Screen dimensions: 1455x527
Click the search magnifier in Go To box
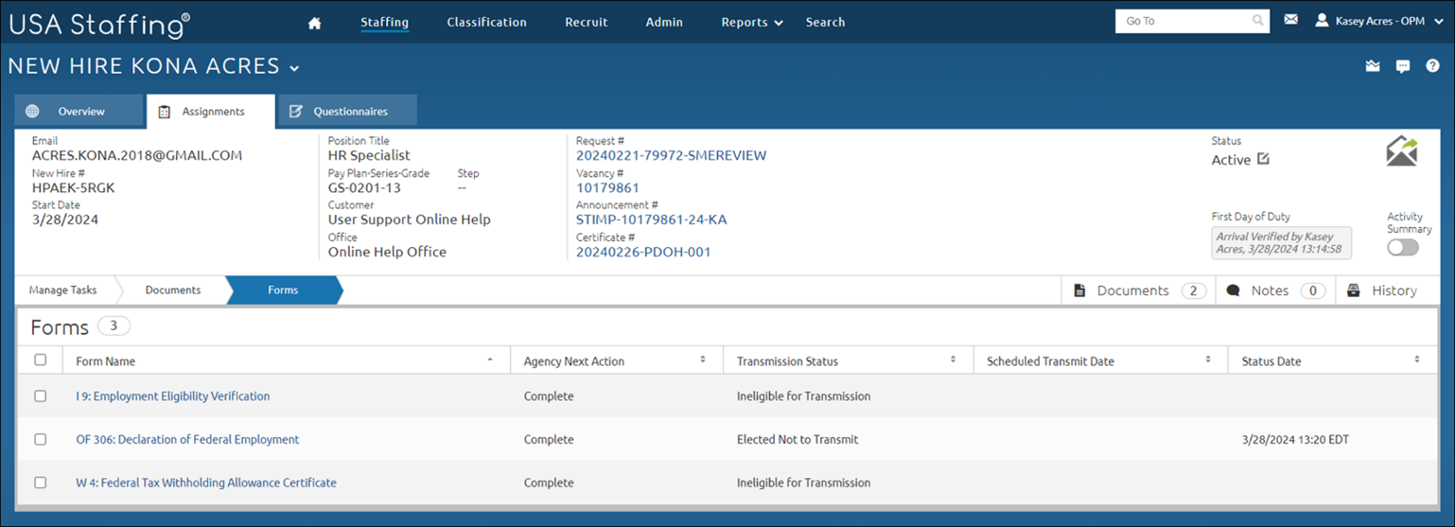tap(1257, 20)
